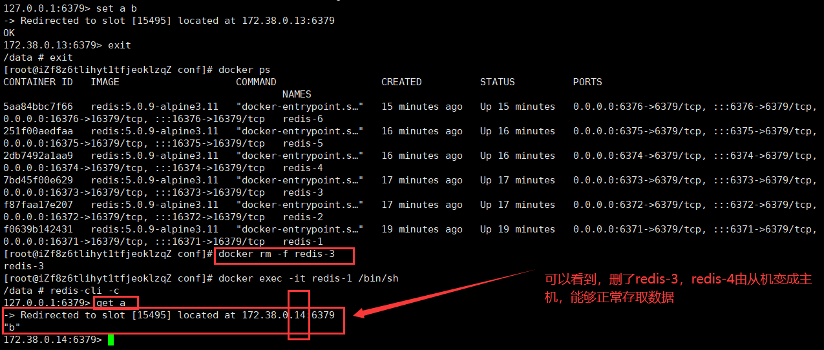This screenshot has height=350, width=824.
Task: Click container ID '7bd45f00e629'
Action: [x=38, y=180]
